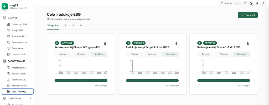The width and height of the screenshot is (269, 105).
Task: Select Bazowa in the grupa PL card
Action: (x=63, y=54)
